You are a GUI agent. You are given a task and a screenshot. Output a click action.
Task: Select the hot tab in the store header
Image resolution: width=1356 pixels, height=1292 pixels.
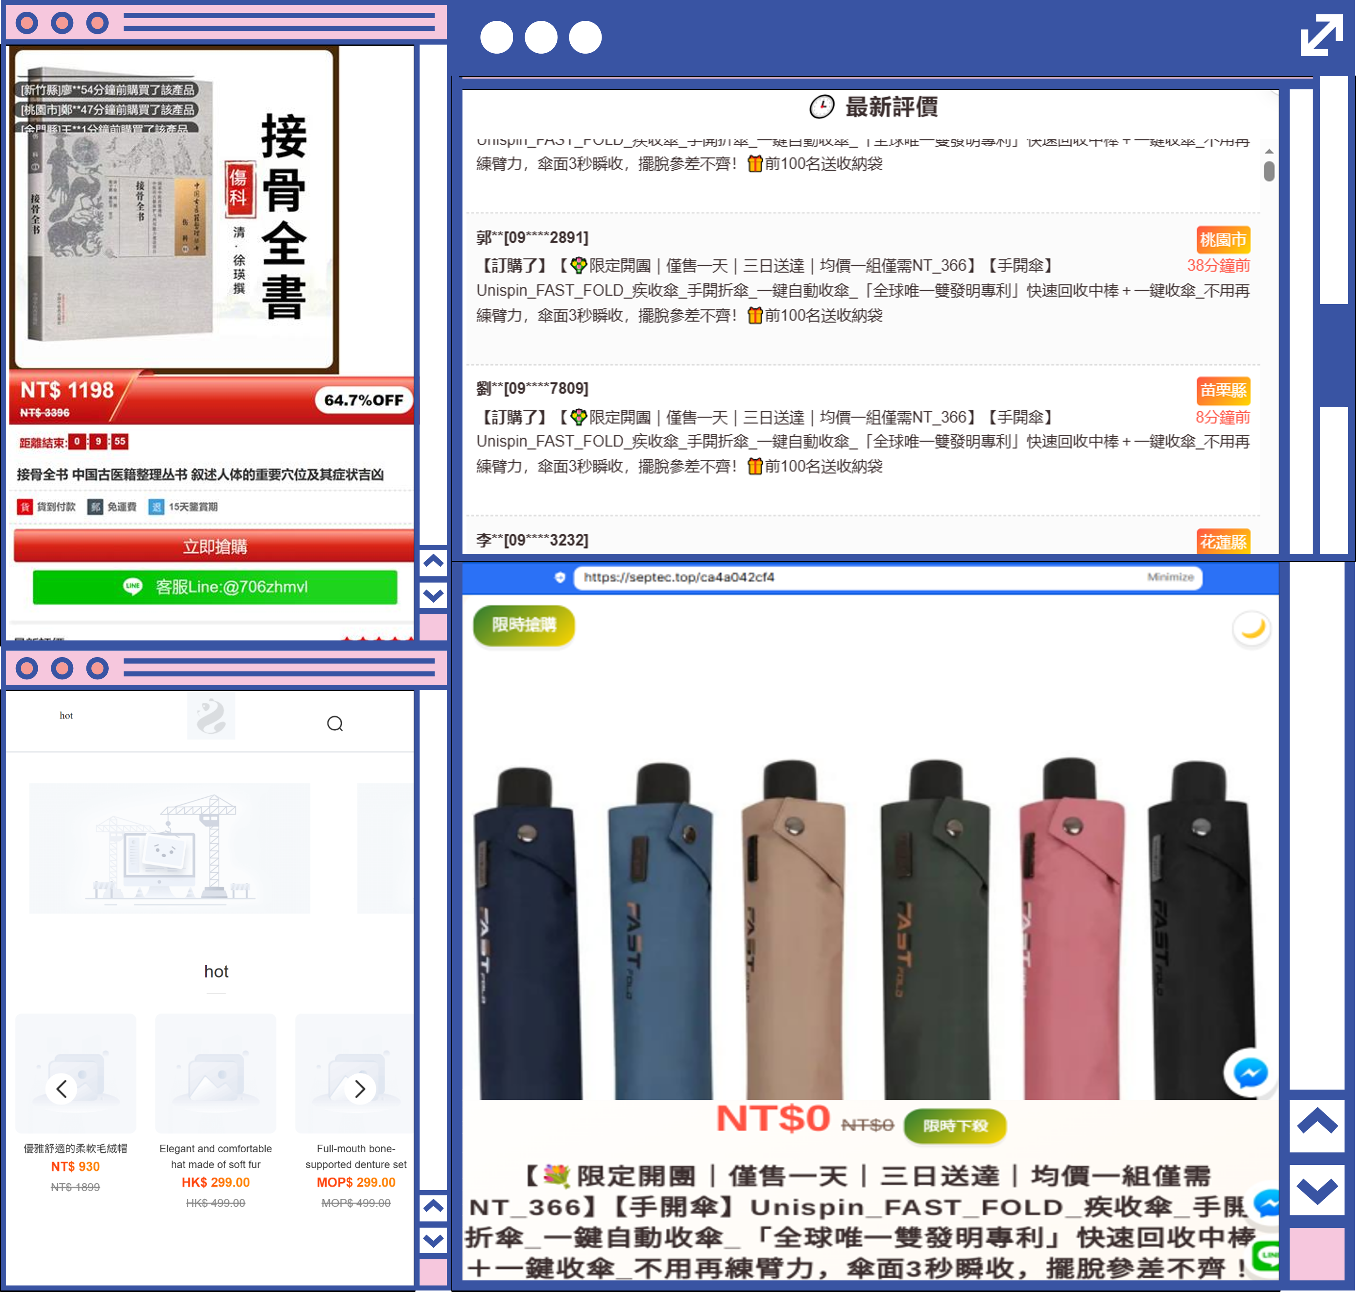66,716
